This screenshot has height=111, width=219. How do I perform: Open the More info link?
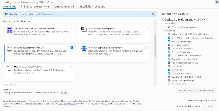tap(48, 14)
